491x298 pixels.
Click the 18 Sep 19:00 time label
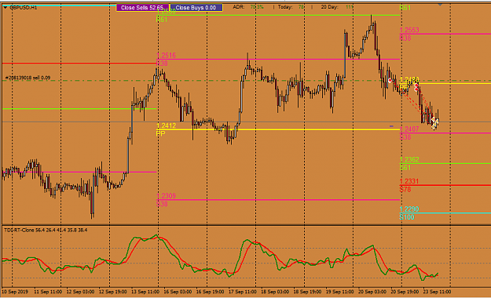click(307, 292)
